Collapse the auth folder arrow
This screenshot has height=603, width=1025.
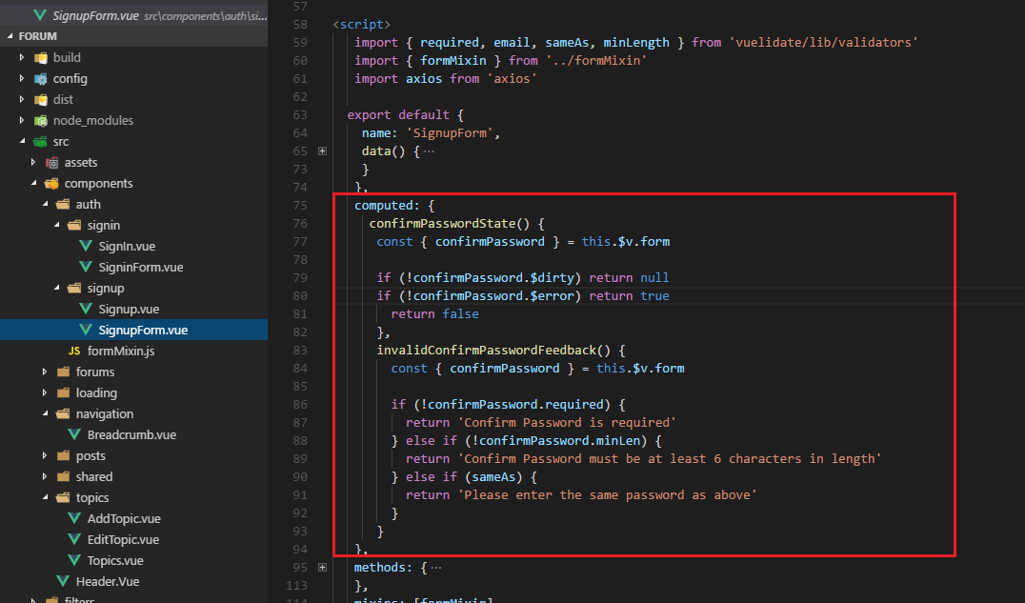tap(45, 204)
